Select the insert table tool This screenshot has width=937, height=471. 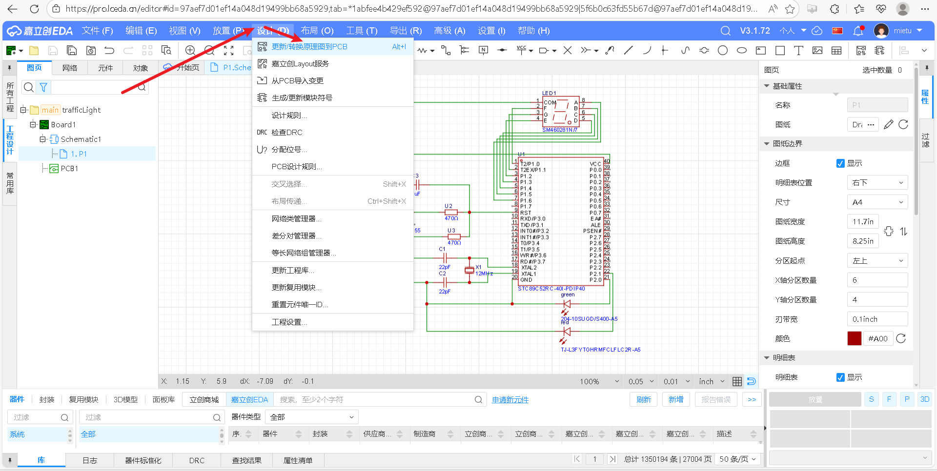(836, 50)
